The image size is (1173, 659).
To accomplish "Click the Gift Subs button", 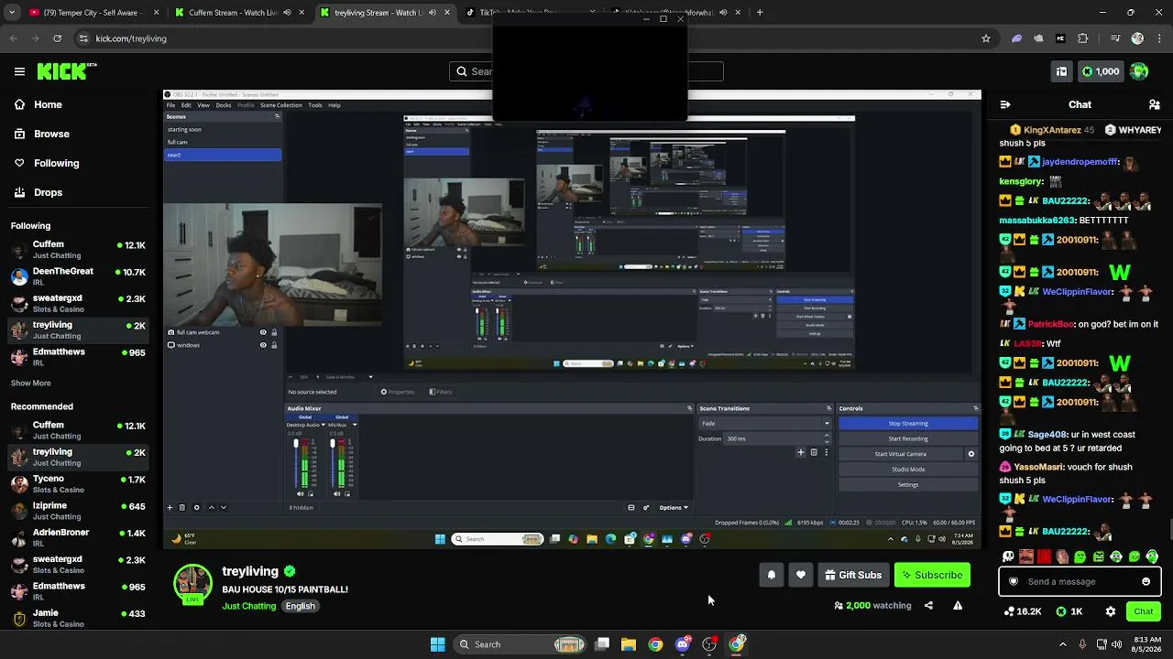I will coord(853,575).
